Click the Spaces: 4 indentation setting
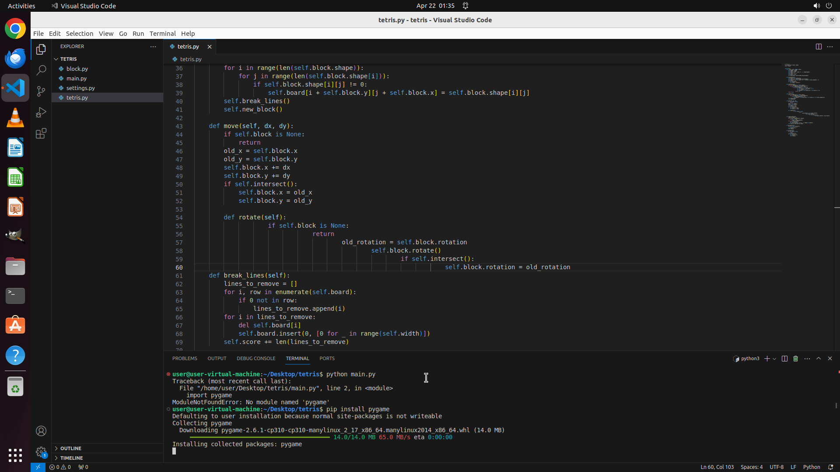840x472 pixels. 751,467
